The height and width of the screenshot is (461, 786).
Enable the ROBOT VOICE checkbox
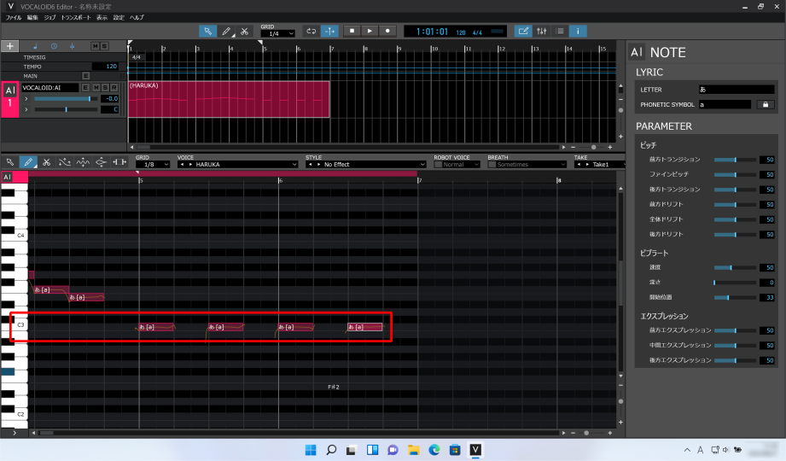tap(438, 165)
